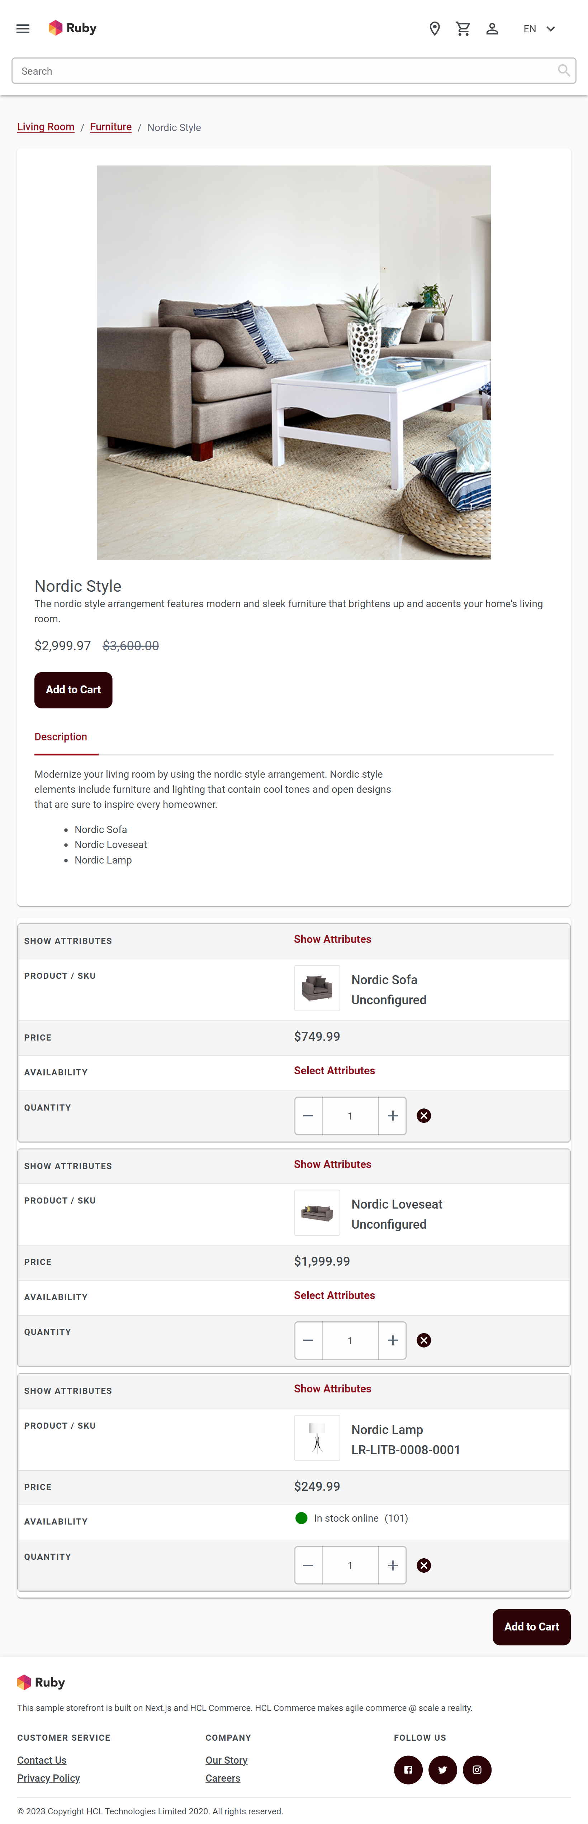The image size is (588, 1824).
Task: Remove Nordic Lamp with the X icon
Action: coord(424,1565)
